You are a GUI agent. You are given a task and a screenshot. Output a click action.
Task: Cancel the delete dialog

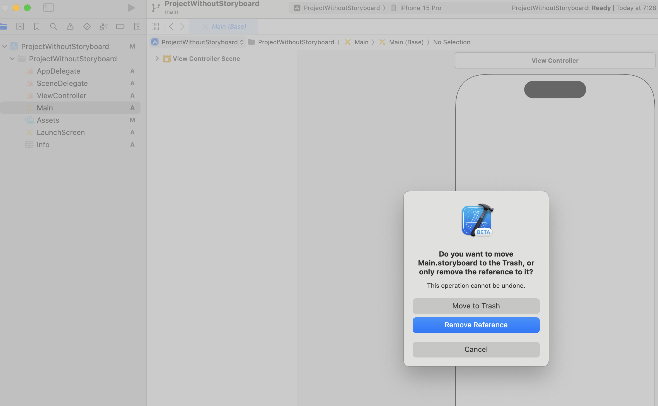point(476,349)
